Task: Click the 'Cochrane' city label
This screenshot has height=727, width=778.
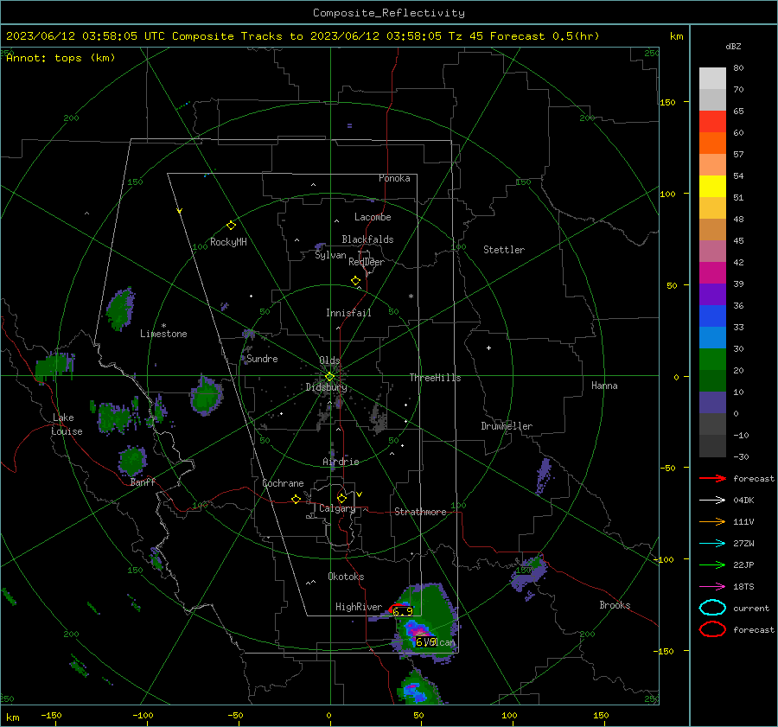Action: [x=283, y=483]
